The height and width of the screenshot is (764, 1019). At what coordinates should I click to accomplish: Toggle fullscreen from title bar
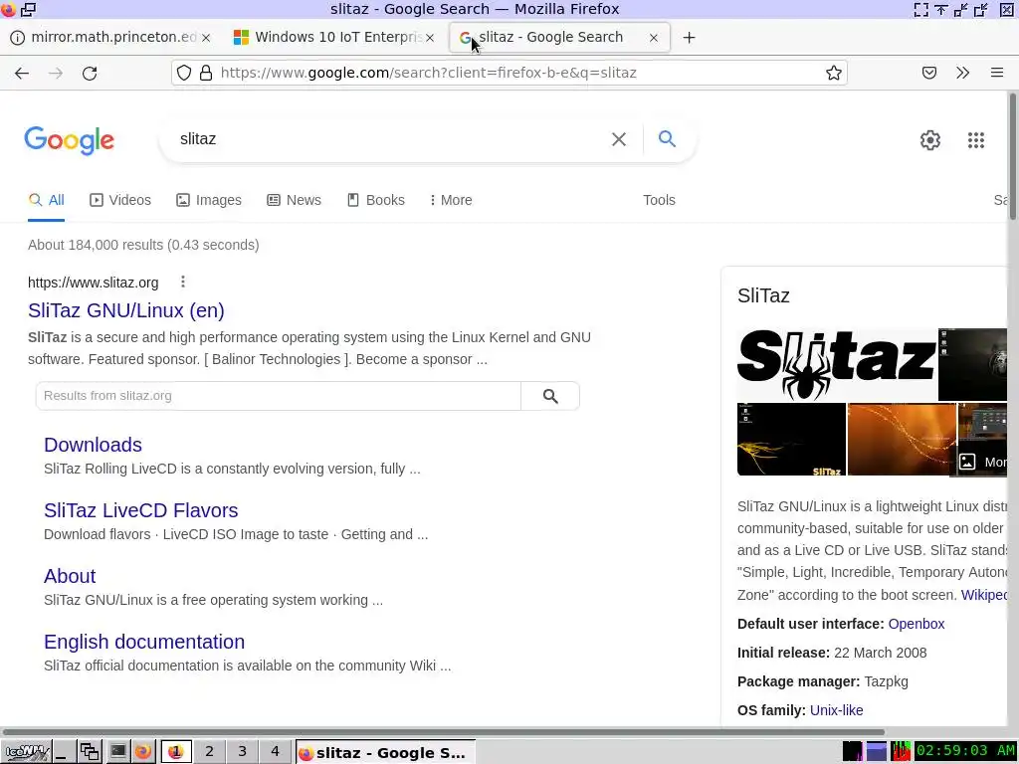click(x=920, y=9)
